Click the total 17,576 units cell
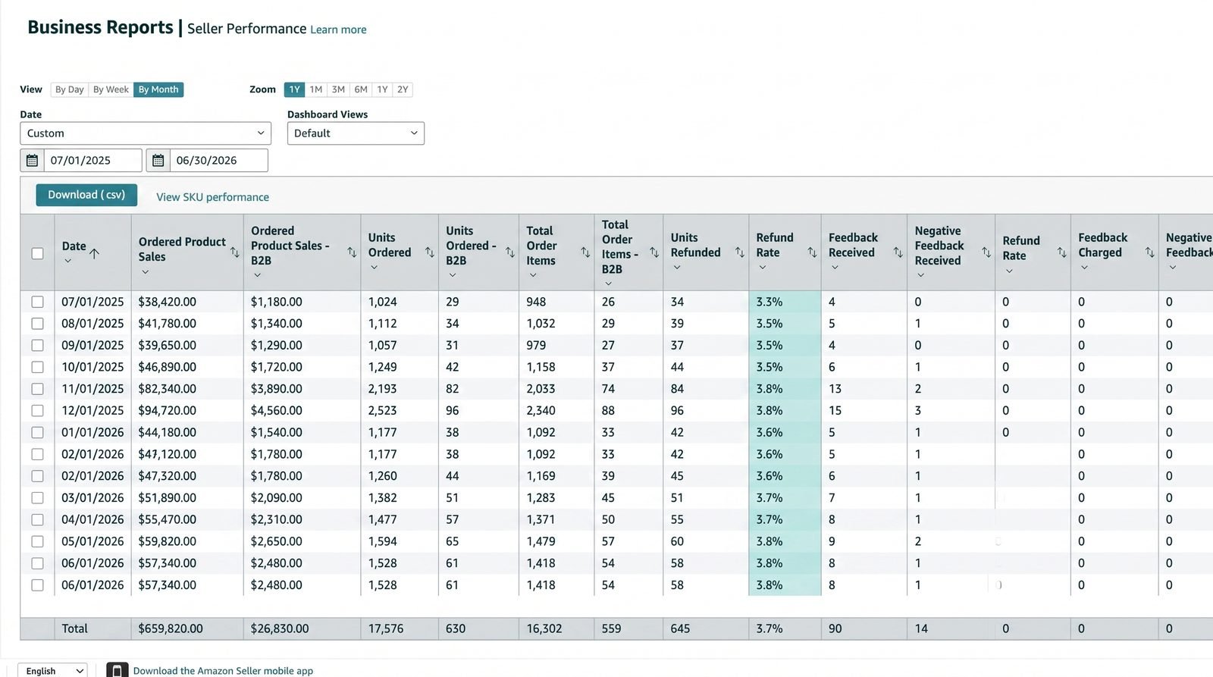The height and width of the screenshot is (677, 1213). [x=386, y=629]
